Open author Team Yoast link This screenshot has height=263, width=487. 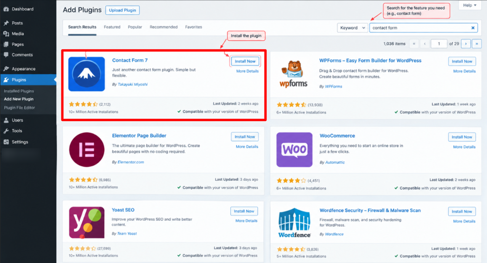tap(127, 234)
